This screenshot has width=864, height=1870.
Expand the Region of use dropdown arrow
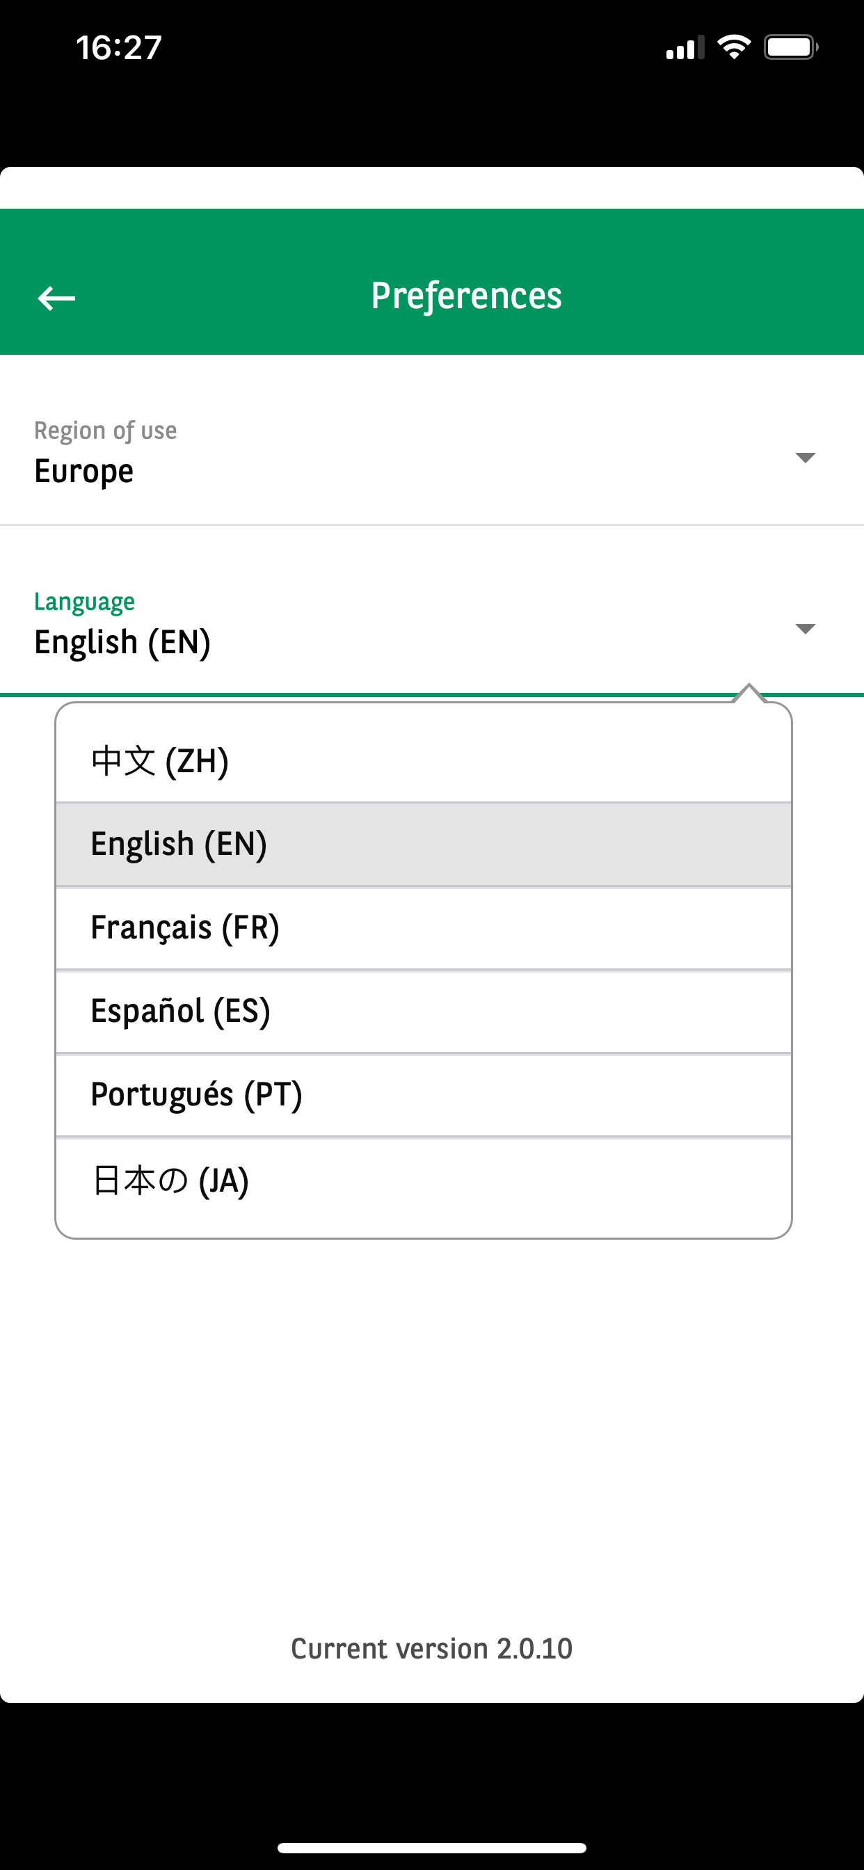coord(805,457)
